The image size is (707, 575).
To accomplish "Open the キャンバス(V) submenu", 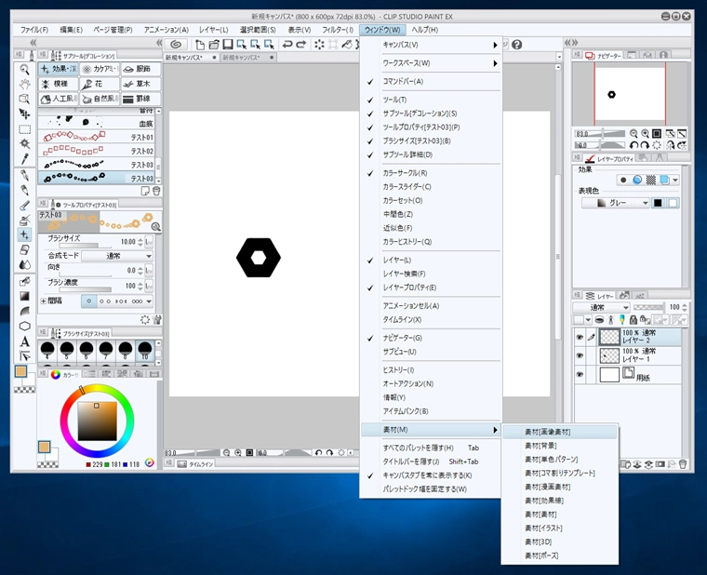I will tap(432, 45).
